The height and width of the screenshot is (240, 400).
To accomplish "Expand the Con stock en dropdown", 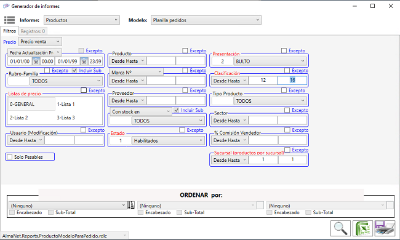I will click(x=141, y=112).
